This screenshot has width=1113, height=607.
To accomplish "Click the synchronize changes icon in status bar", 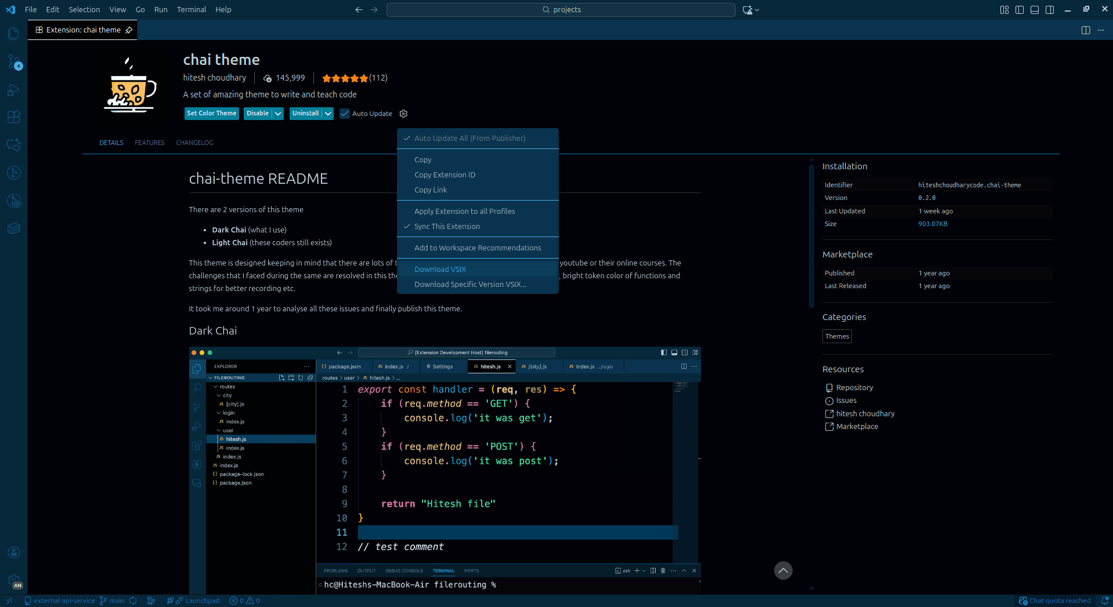I will [133, 601].
